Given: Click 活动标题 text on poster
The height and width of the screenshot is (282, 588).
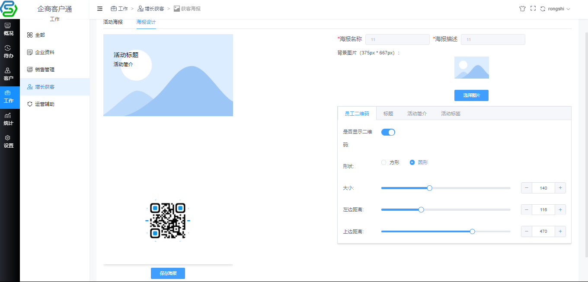Looking at the screenshot, I should click(x=126, y=55).
